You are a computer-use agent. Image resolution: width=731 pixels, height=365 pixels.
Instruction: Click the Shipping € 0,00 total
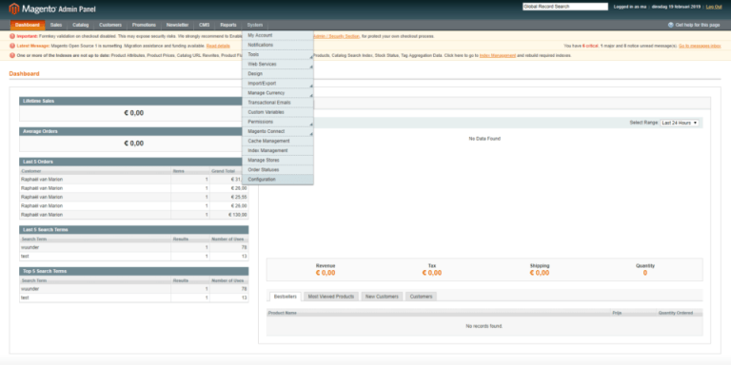coord(540,273)
